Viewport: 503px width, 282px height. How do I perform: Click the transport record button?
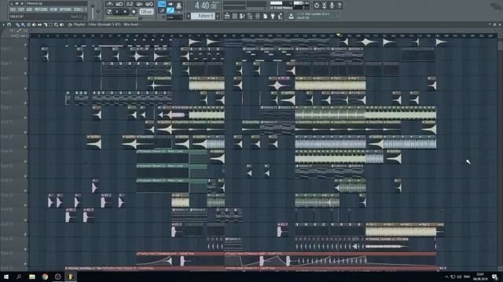(134, 12)
